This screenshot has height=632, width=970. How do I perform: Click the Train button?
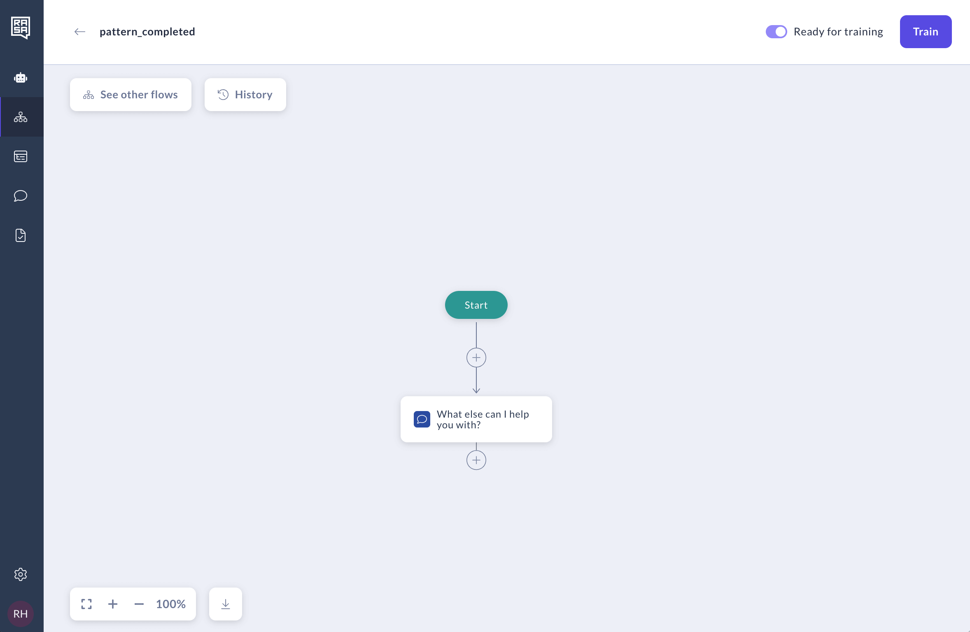point(926,31)
